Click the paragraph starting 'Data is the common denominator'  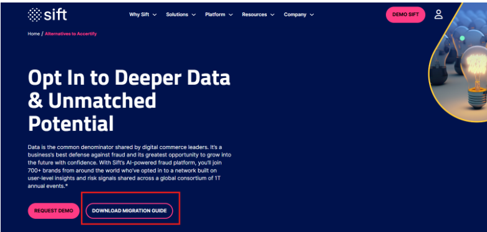[129, 166]
